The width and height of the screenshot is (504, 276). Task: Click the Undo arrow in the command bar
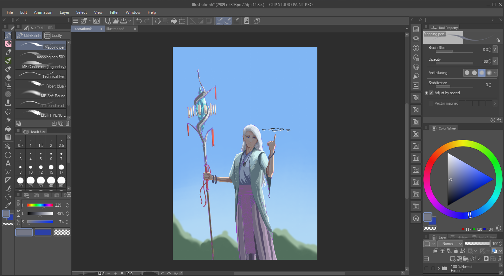(x=139, y=21)
